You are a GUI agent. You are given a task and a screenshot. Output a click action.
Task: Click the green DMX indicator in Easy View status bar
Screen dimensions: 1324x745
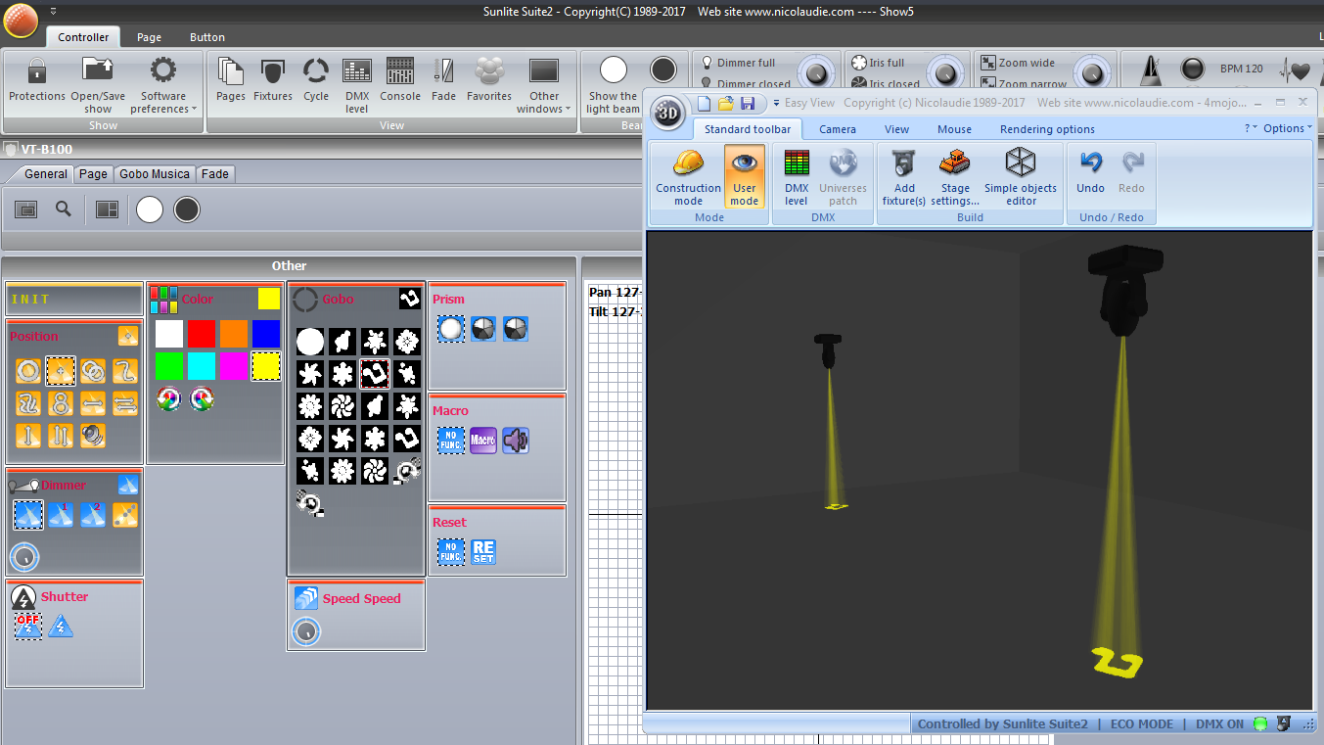point(1260,724)
